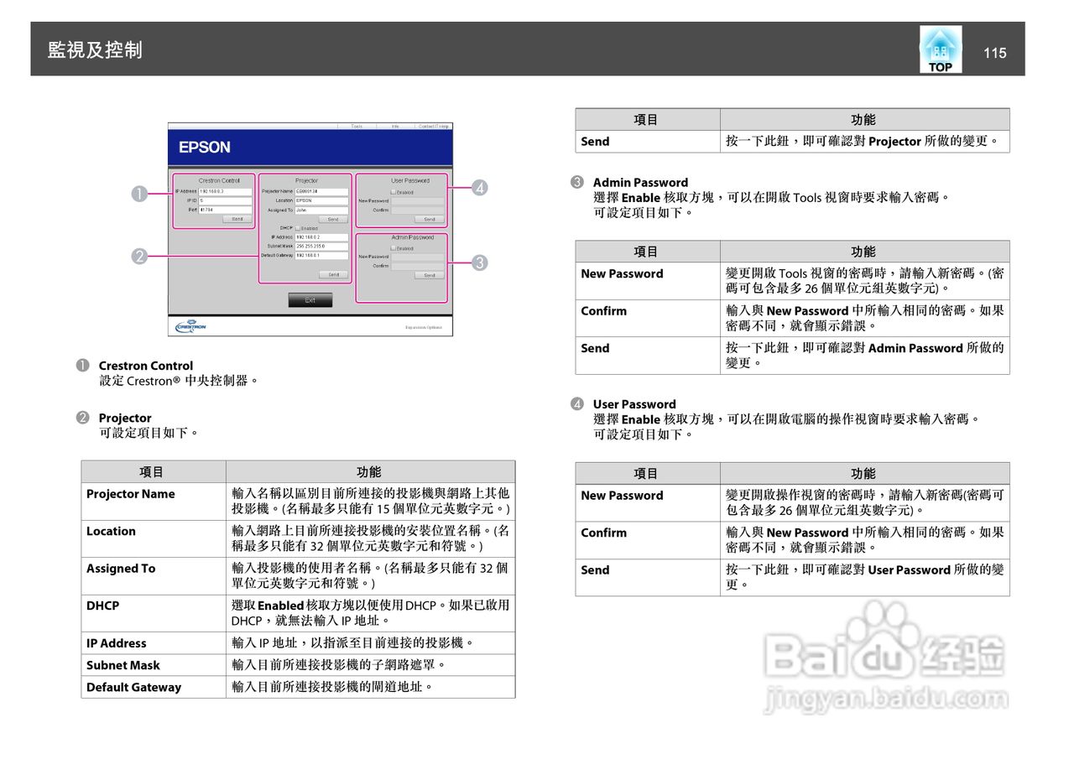Click Send row in the top right table
Image resolution: width=1074 pixels, height=759 pixels.
tap(792, 142)
